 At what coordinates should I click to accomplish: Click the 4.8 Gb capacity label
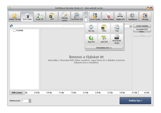click(x=147, y=93)
